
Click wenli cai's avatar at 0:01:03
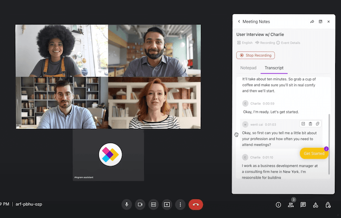[x=246, y=125]
